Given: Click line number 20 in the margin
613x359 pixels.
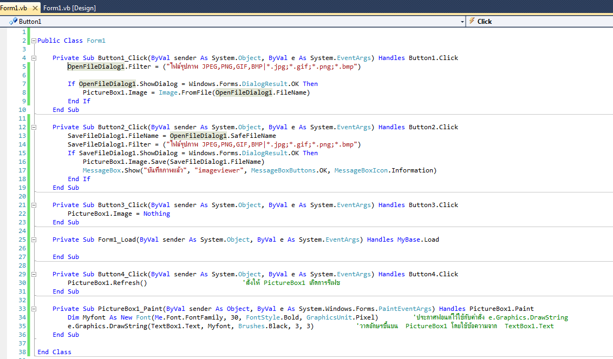Looking at the screenshot, I should click(22, 196).
